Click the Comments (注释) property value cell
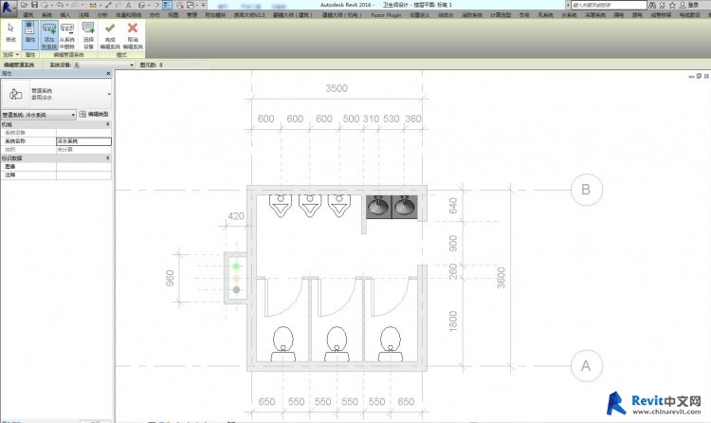711x423 pixels. tap(83, 175)
